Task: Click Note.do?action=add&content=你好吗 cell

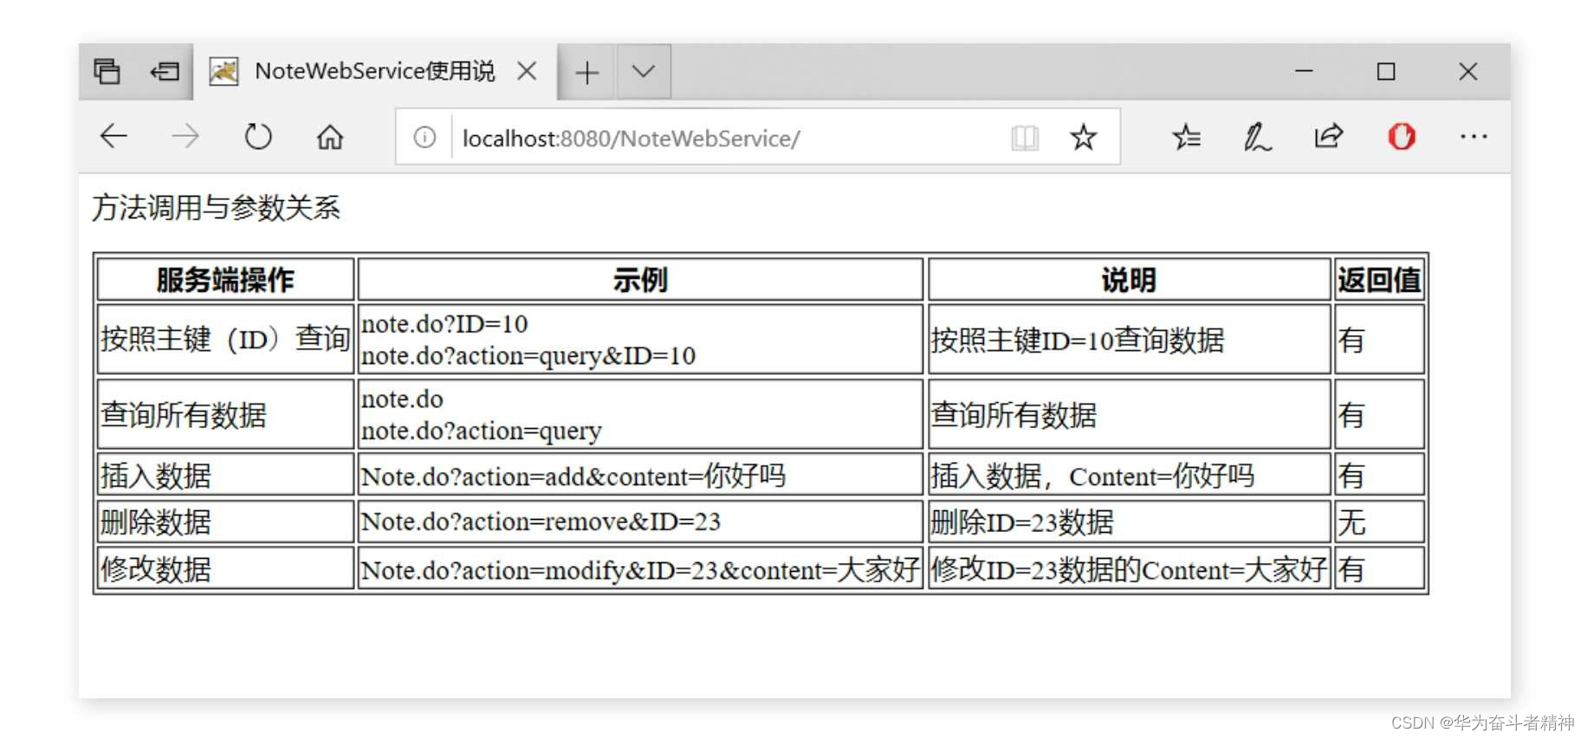Action: (x=640, y=475)
